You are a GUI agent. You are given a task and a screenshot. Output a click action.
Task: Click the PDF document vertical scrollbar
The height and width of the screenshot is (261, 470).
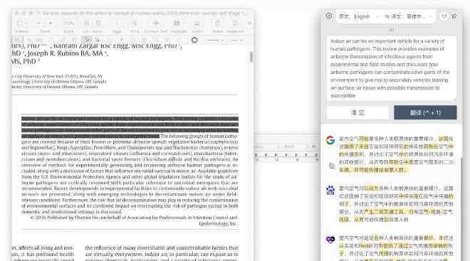pyautogui.click(x=251, y=57)
